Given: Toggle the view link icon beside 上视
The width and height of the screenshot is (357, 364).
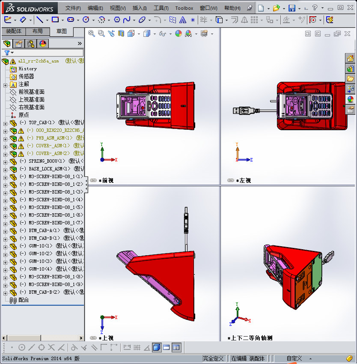Looking at the screenshot, I should coord(93,338).
